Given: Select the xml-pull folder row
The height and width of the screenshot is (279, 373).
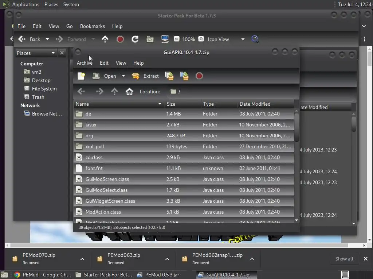Looking at the screenshot, I should (x=184, y=147).
